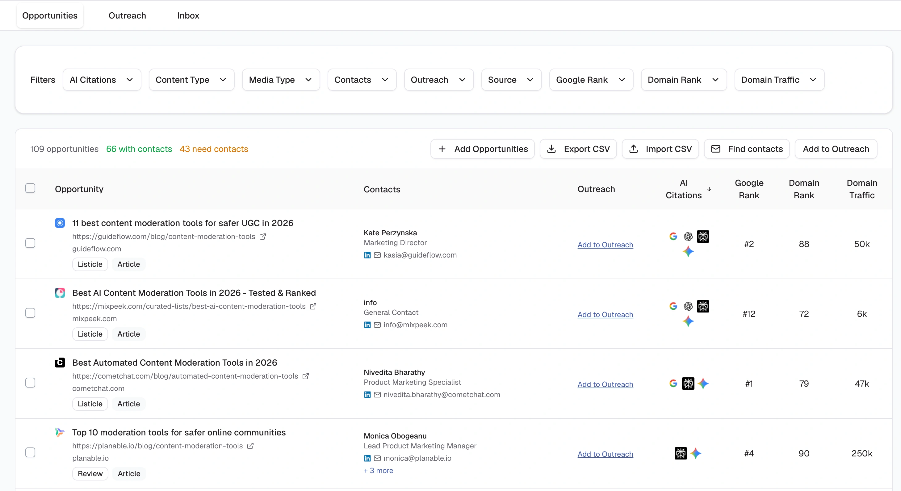
Task: Open external link icon for guideflow.com URL
Action: click(263, 237)
